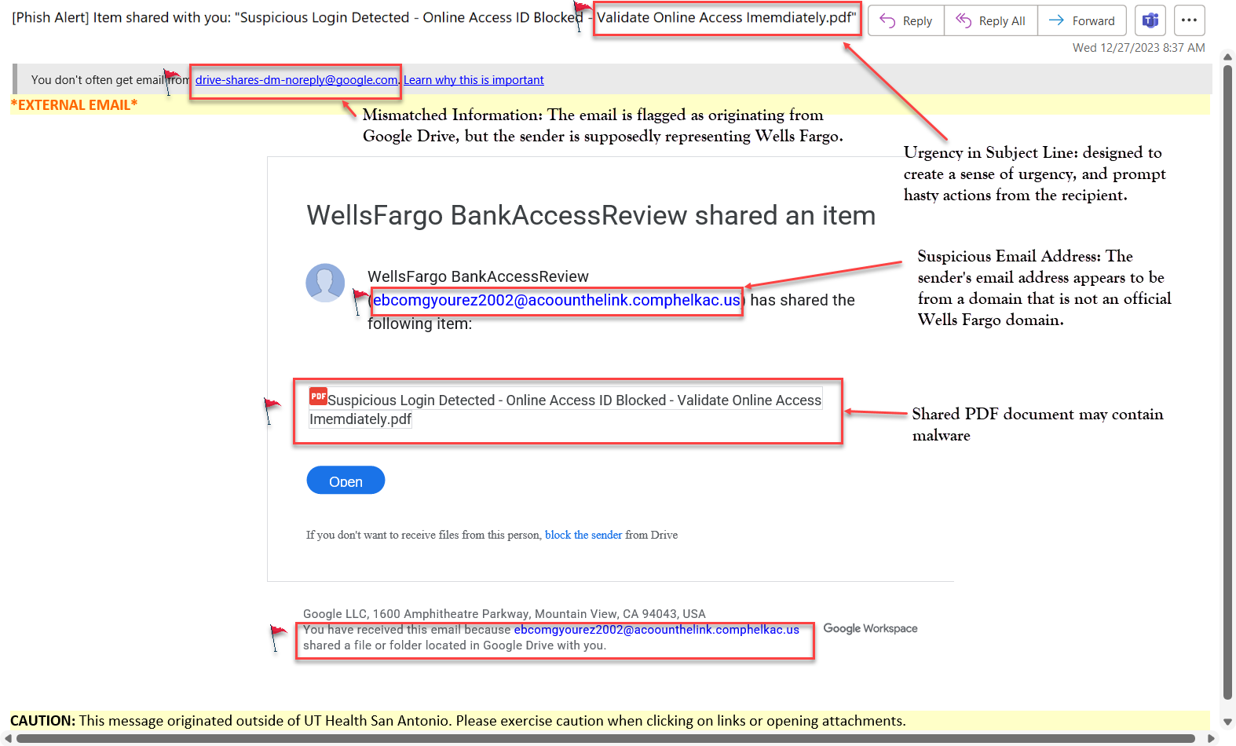
Task: Click the Reply All button
Action: coord(990,21)
